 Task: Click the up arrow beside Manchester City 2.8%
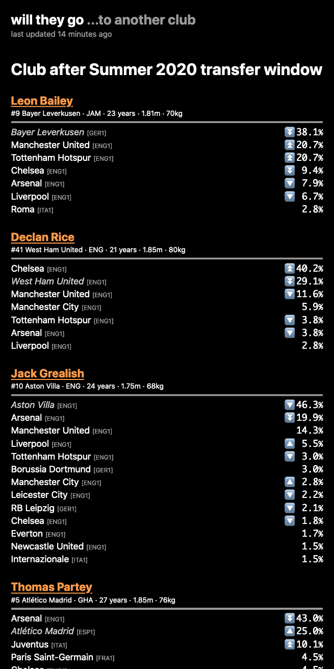pos(290,482)
